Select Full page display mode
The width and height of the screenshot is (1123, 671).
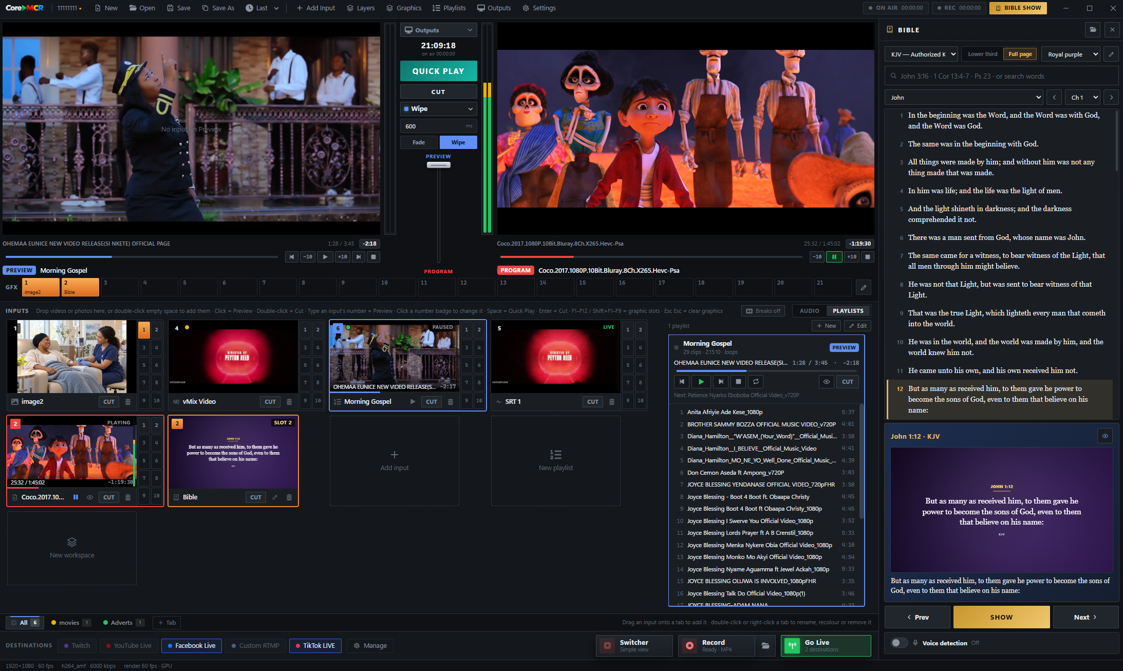(x=1020, y=54)
